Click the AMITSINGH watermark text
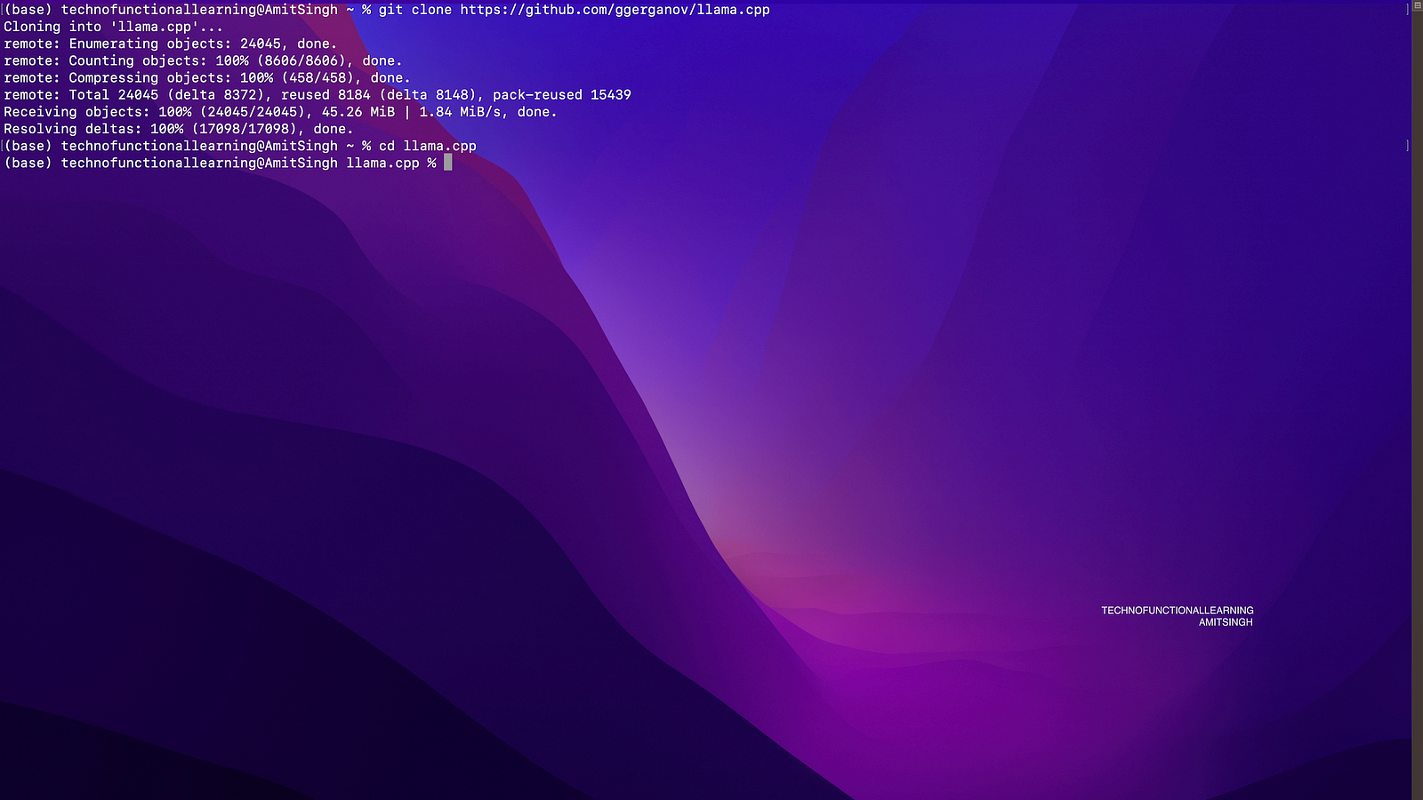The width and height of the screenshot is (1423, 800). 1225,622
